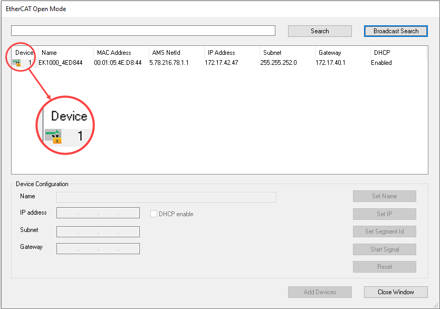Click the Gateway input field
Screen dimensions: 440x309
point(98,248)
